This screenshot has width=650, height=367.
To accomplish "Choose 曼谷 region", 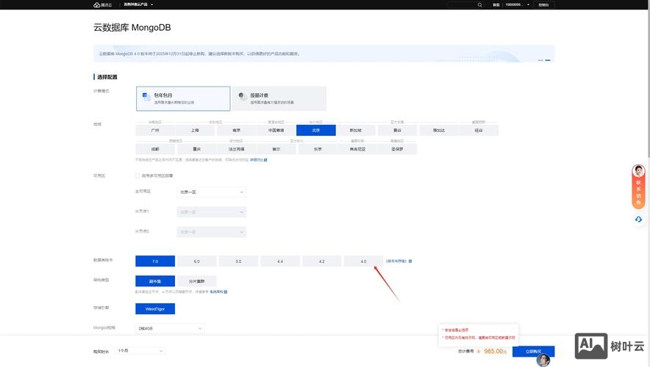I will 397,131.
